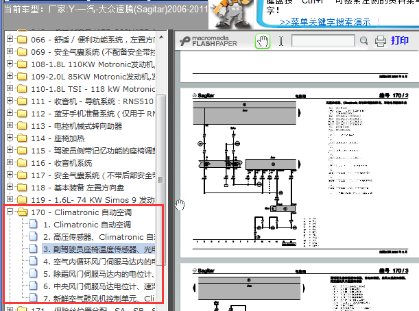
Task: Click the FlashPaper search magnifier icon
Action: 363,41
